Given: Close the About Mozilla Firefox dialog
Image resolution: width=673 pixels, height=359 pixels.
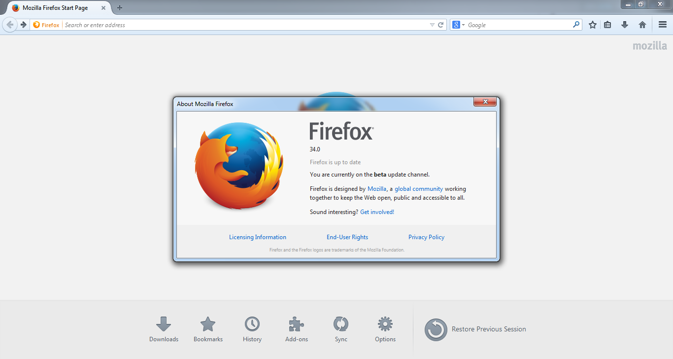Looking at the screenshot, I should pos(485,102).
